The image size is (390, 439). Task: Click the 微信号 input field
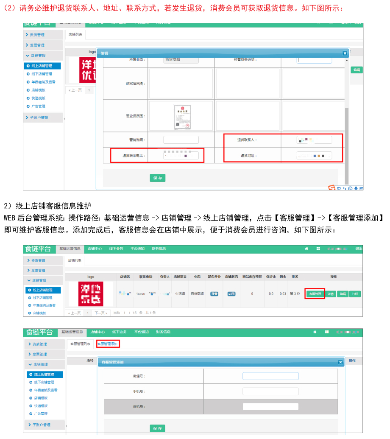pyautogui.click(x=270, y=376)
